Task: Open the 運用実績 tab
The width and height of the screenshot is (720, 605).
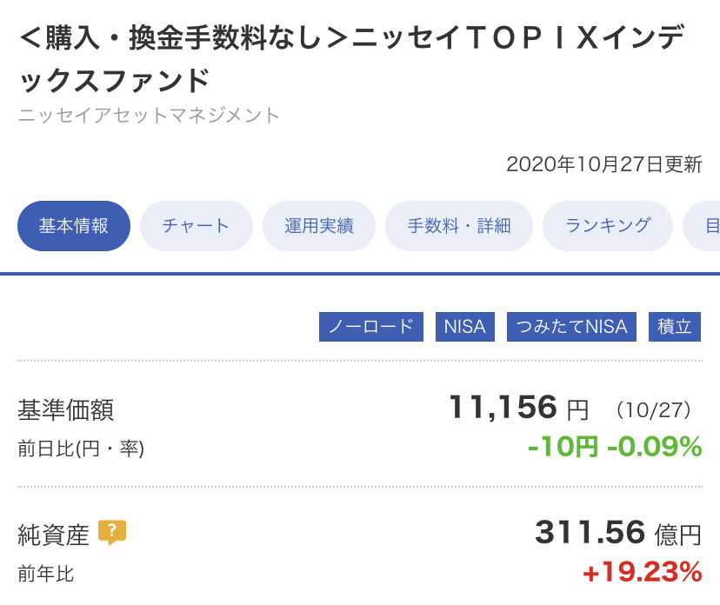Action: coord(318,226)
